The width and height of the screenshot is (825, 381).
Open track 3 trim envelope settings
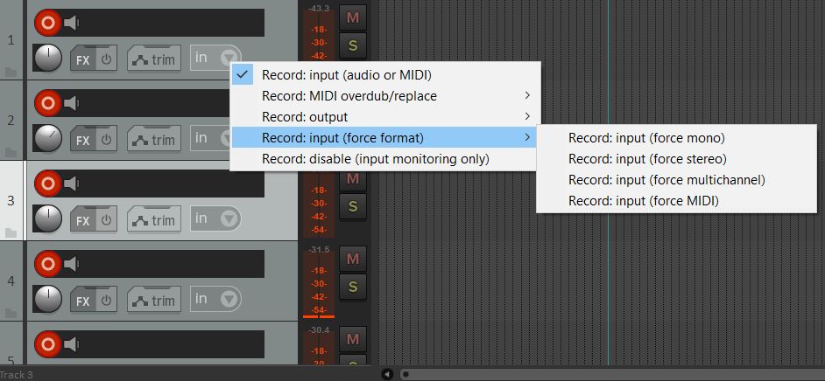pos(154,220)
